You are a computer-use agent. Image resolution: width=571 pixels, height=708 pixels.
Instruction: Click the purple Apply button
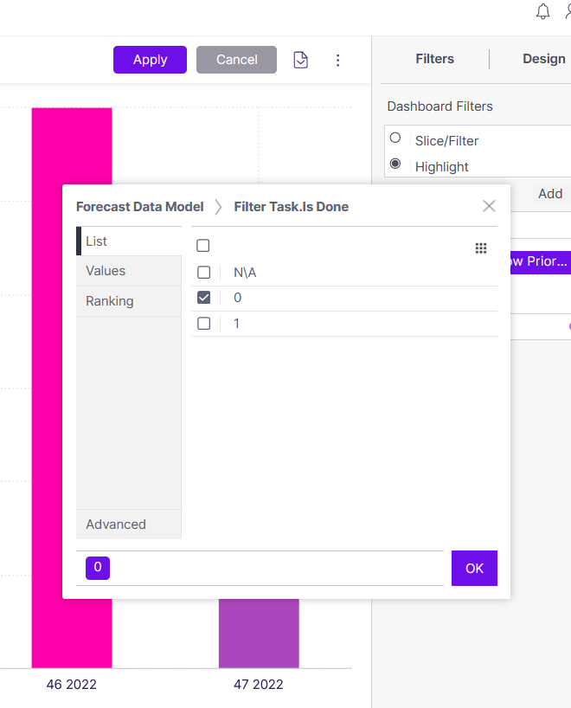coord(150,60)
